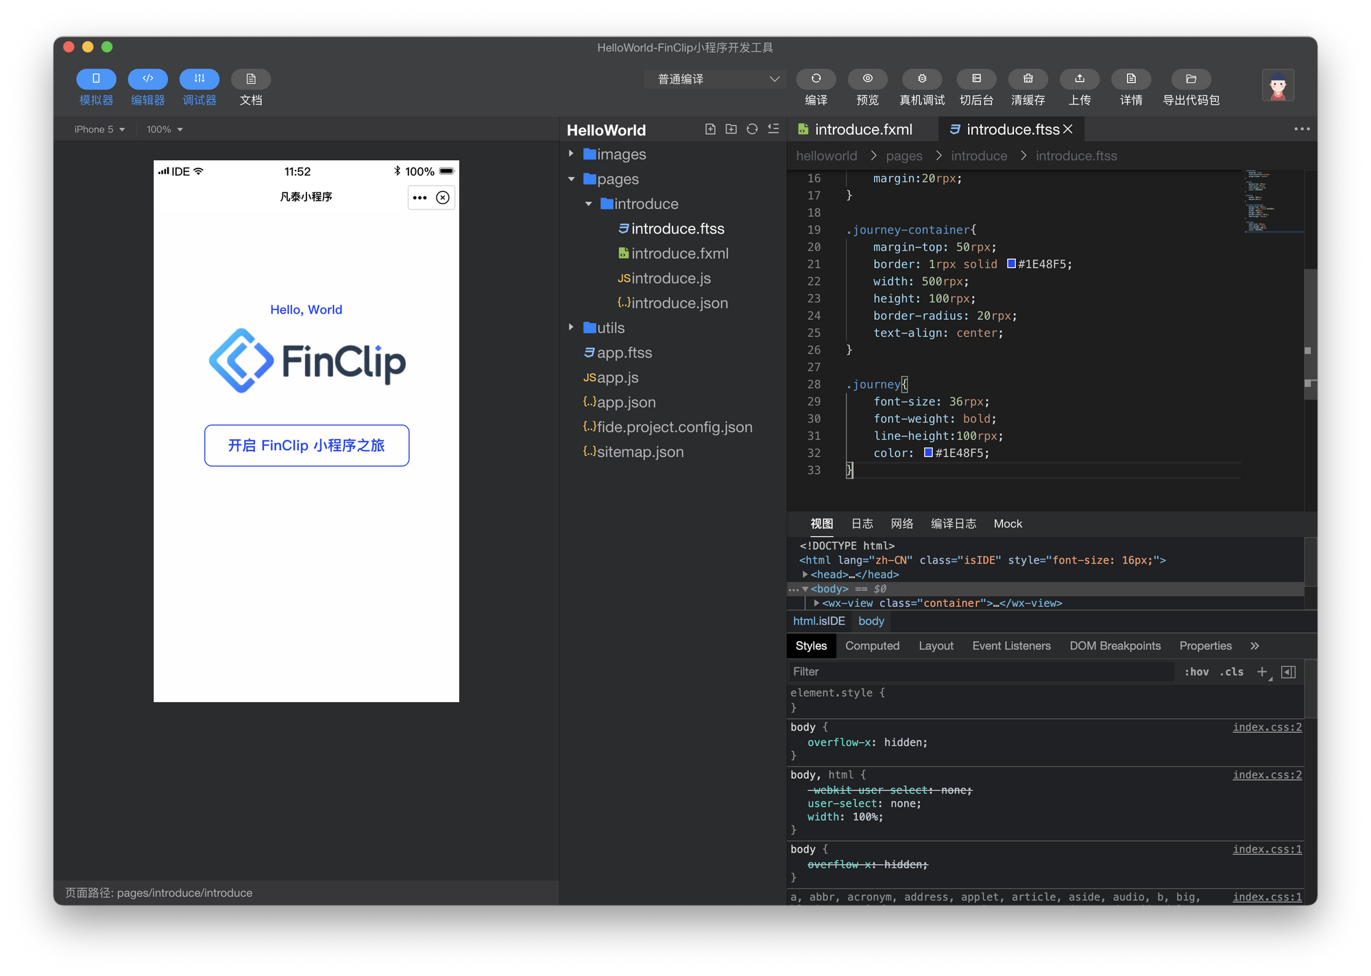Switch to the 视图 view tab

coord(821,524)
